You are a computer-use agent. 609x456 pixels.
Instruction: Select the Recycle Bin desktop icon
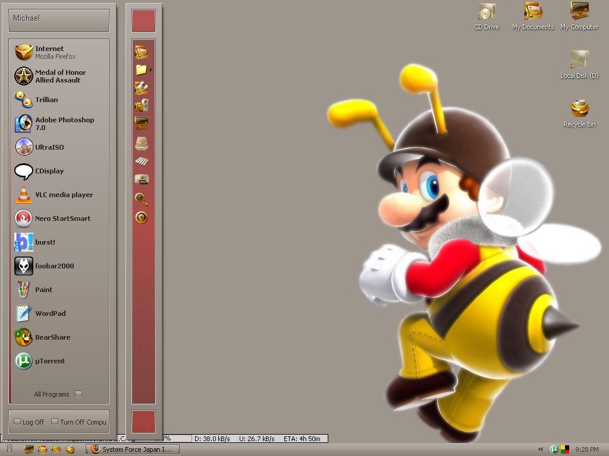click(579, 113)
